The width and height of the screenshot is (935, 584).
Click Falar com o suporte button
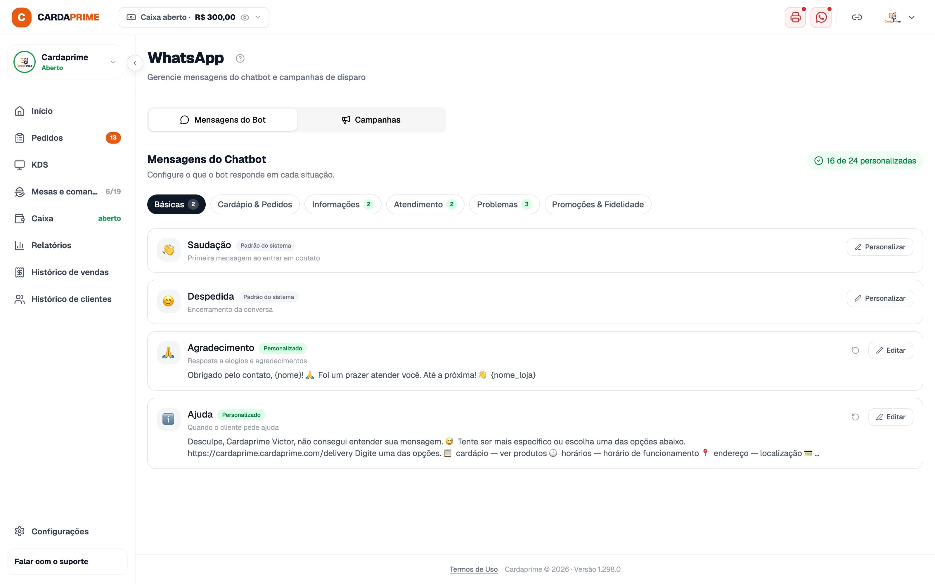pyautogui.click(x=67, y=562)
